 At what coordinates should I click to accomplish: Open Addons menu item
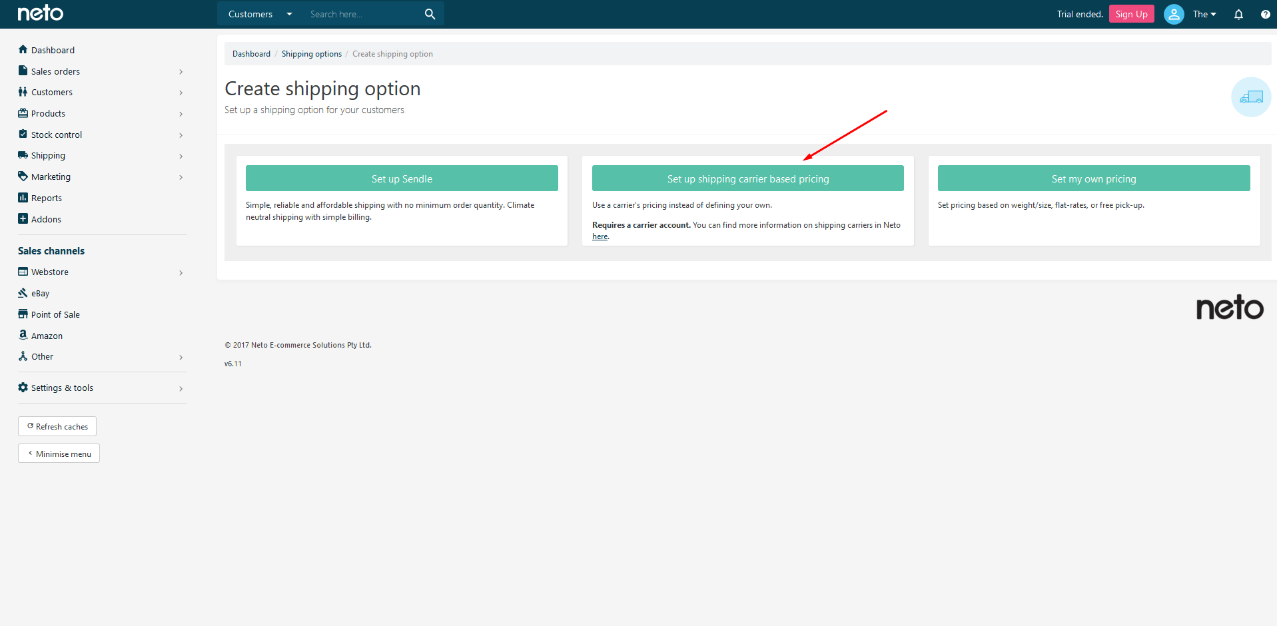click(46, 219)
